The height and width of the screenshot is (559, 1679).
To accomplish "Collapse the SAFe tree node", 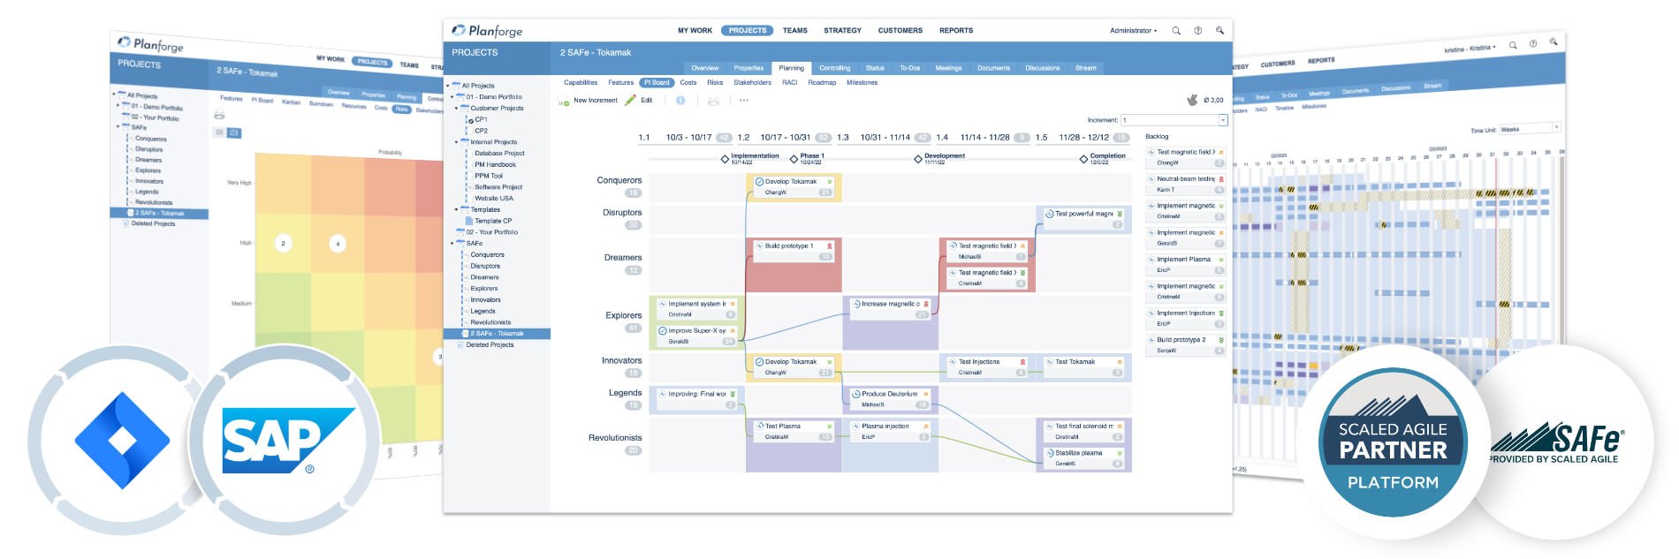I will coord(452,244).
